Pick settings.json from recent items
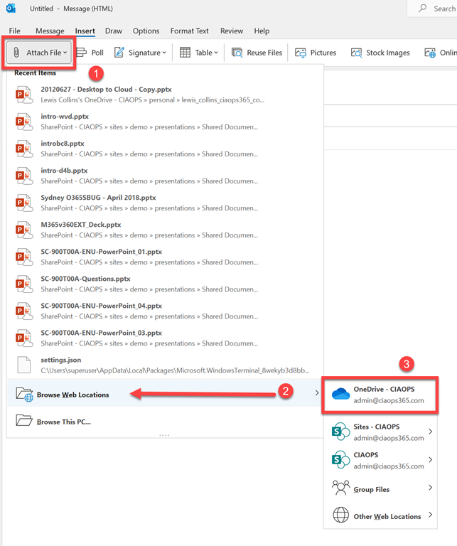 63,360
